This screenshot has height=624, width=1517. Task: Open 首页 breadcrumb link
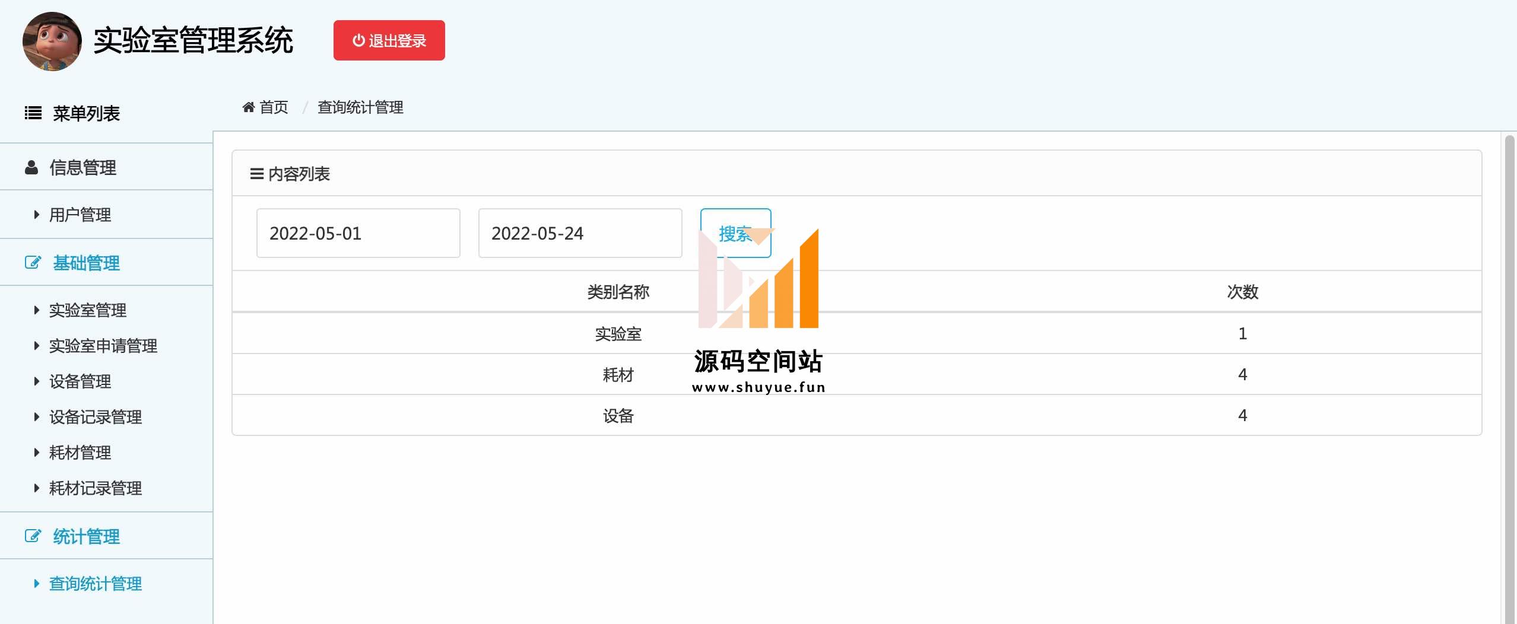[x=274, y=107]
